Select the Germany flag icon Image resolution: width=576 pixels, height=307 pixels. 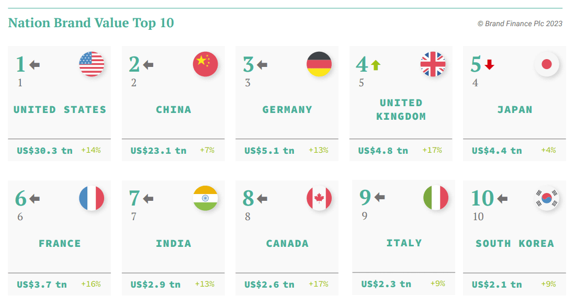319,64
